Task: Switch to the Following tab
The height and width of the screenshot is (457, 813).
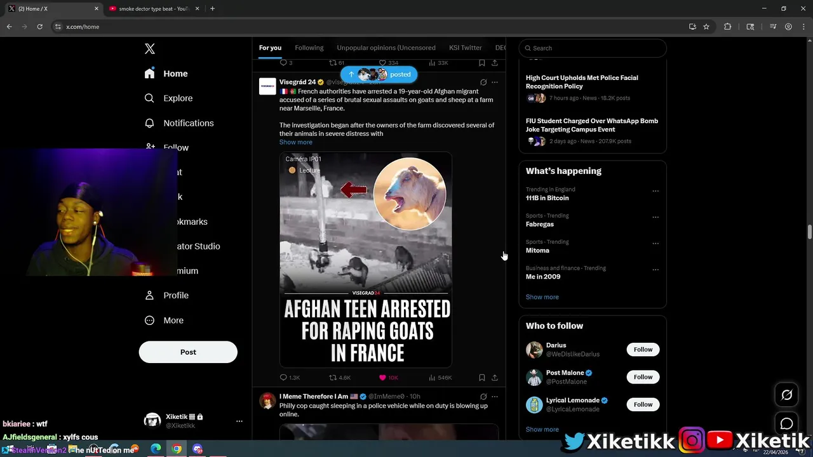Action: point(309,48)
